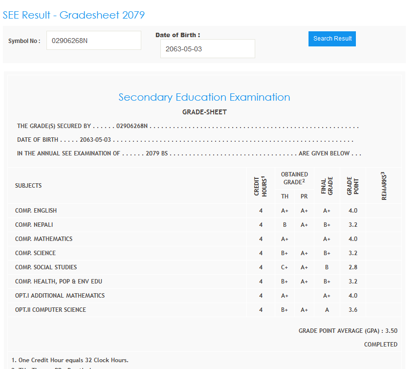Click the Symbol No input field
Image resolution: width=418 pixels, height=369 pixels.
pos(94,41)
